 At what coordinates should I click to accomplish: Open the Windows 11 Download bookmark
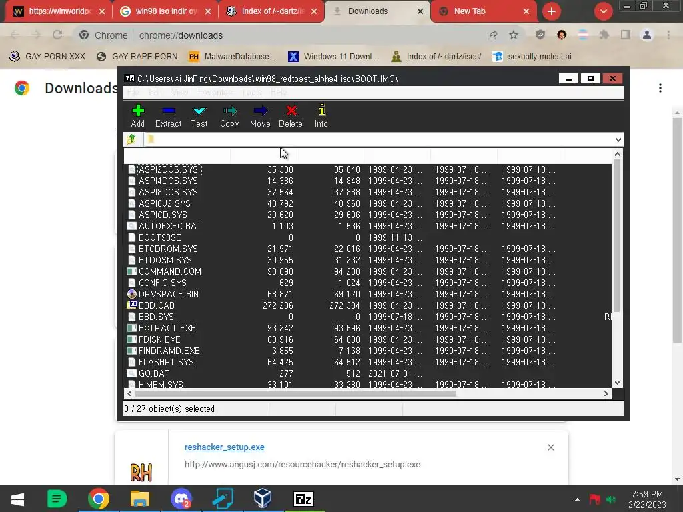pos(333,57)
